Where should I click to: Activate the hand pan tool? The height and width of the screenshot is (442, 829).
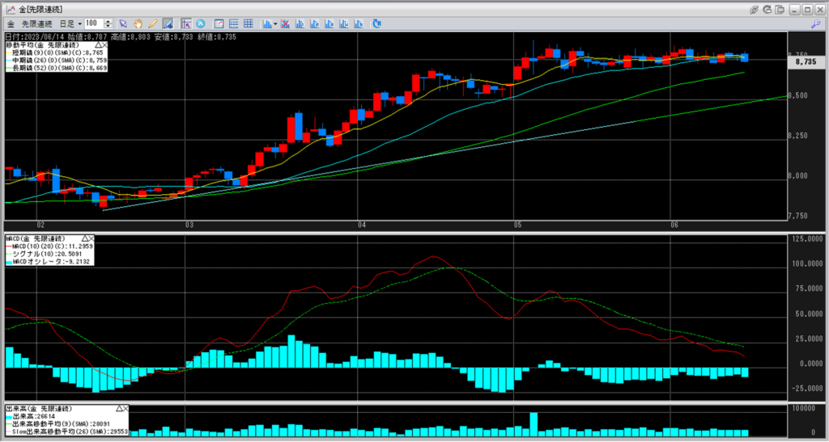(138, 23)
